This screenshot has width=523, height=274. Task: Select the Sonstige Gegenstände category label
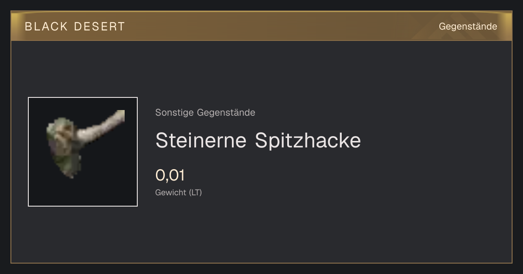(205, 113)
